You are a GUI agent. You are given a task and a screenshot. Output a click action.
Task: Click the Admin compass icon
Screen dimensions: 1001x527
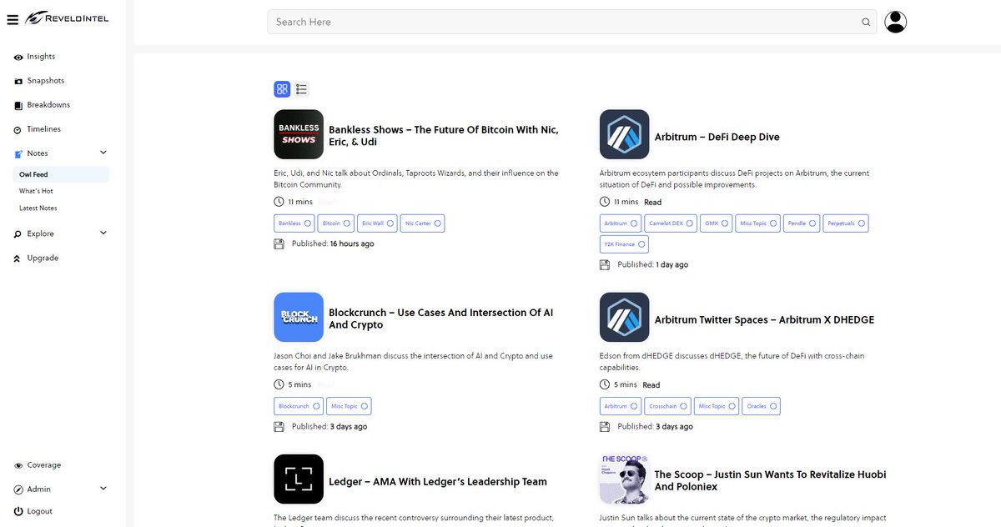[18, 489]
